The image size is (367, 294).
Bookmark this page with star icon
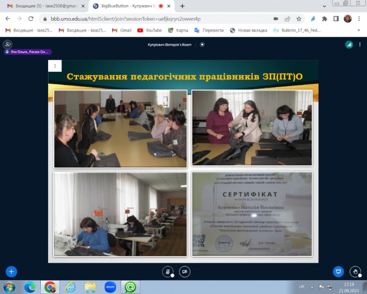click(x=299, y=19)
